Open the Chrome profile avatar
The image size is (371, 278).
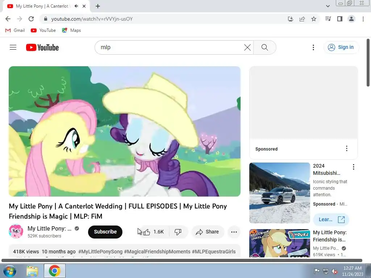351,19
